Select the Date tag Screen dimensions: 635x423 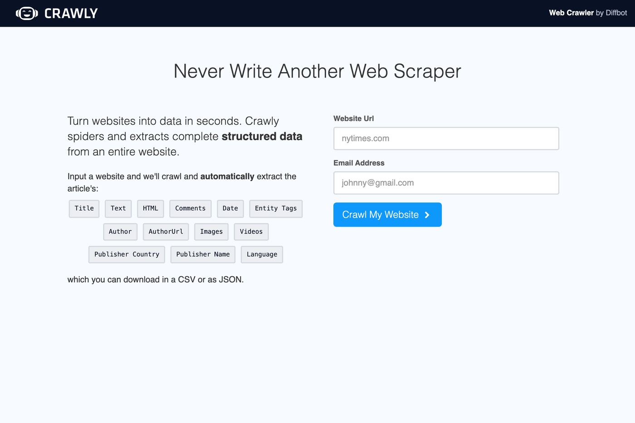point(230,209)
